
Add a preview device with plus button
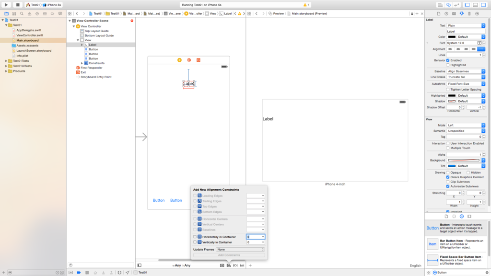click(x=250, y=265)
